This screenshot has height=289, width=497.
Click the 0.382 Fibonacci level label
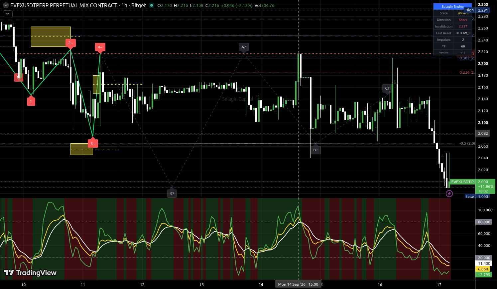466,58
